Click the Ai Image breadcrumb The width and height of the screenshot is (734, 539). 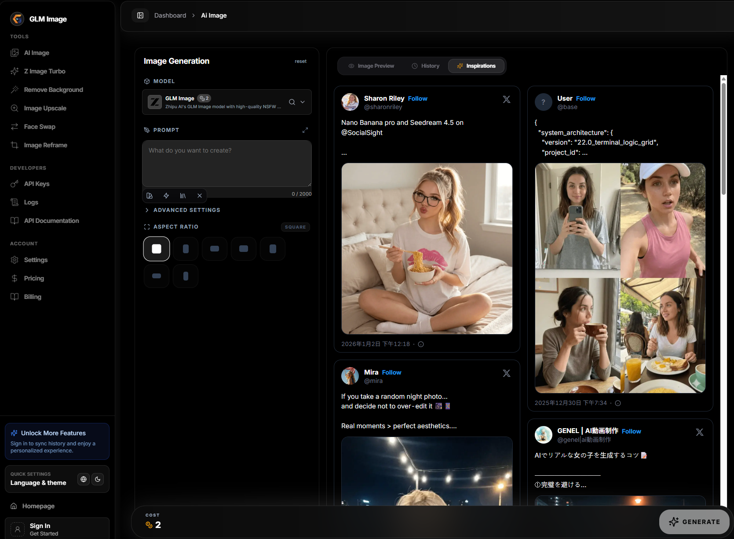click(x=214, y=15)
